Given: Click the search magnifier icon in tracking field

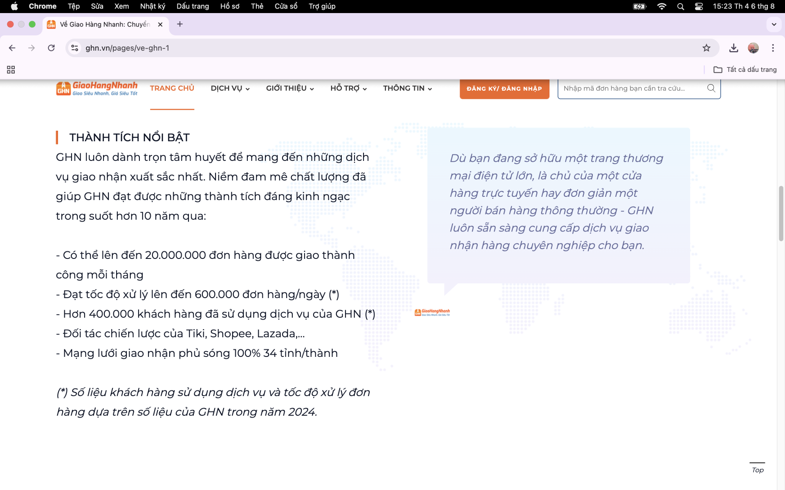Looking at the screenshot, I should click(711, 88).
